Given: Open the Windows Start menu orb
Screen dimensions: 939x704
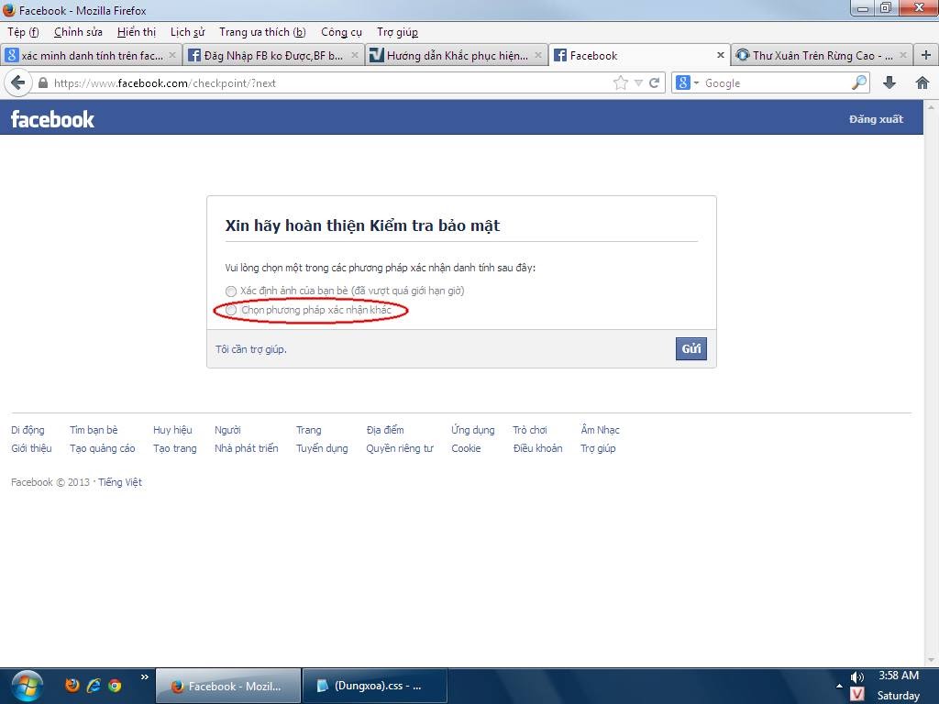Looking at the screenshot, I should 27,686.
